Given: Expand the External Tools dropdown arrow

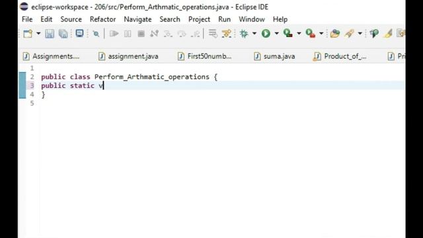Looking at the screenshot, I should click(x=321, y=34).
